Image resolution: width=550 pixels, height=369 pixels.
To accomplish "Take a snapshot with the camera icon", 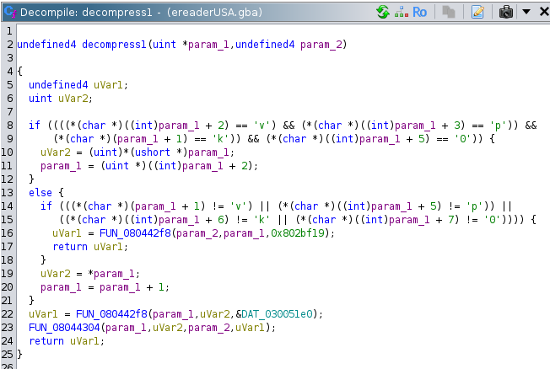I will click(x=506, y=13).
